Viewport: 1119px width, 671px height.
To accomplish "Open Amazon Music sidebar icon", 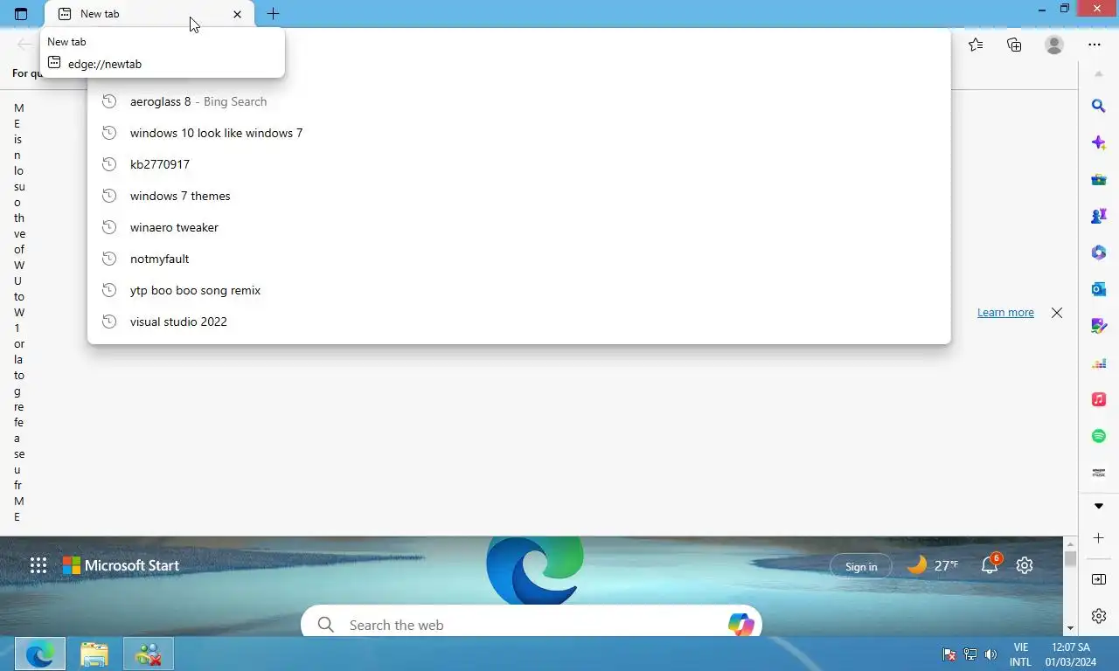I will click(1099, 473).
